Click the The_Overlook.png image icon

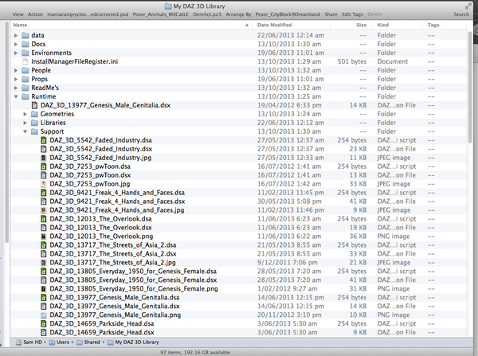click(44, 237)
